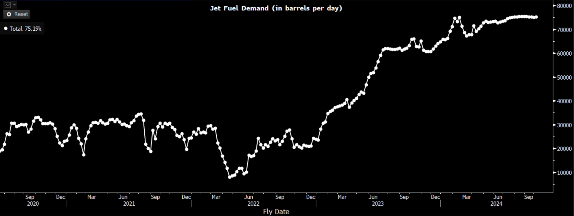Click the Sep label above 2020
574x216 pixels.
[x=30, y=197]
